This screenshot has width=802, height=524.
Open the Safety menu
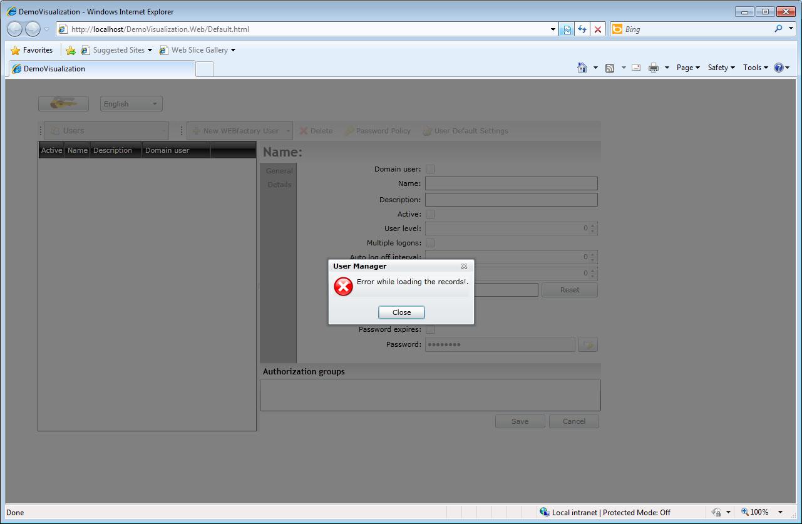(721, 68)
